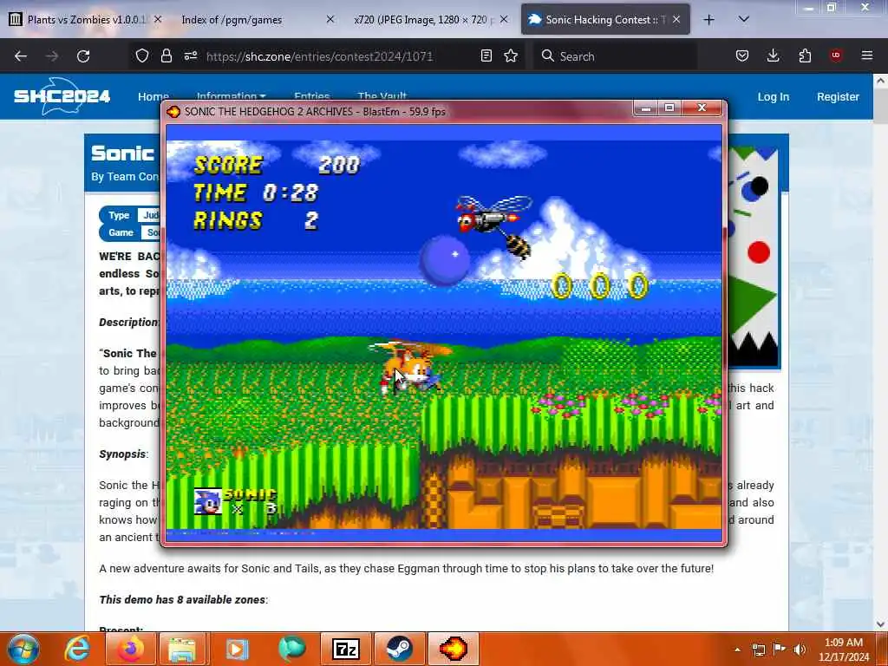Go back with the browser back arrow
The width and height of the screenshot is (888, 666).
pyautogui.click(x=21, y=56)
